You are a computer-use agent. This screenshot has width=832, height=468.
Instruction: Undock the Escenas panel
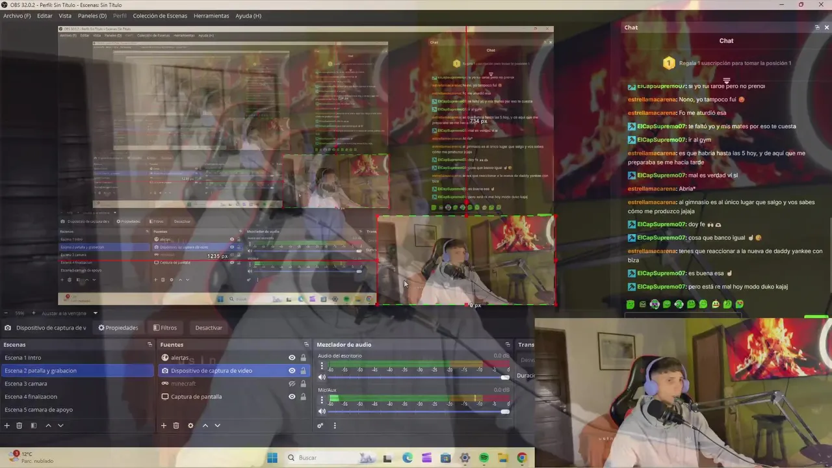pos(149,344)
